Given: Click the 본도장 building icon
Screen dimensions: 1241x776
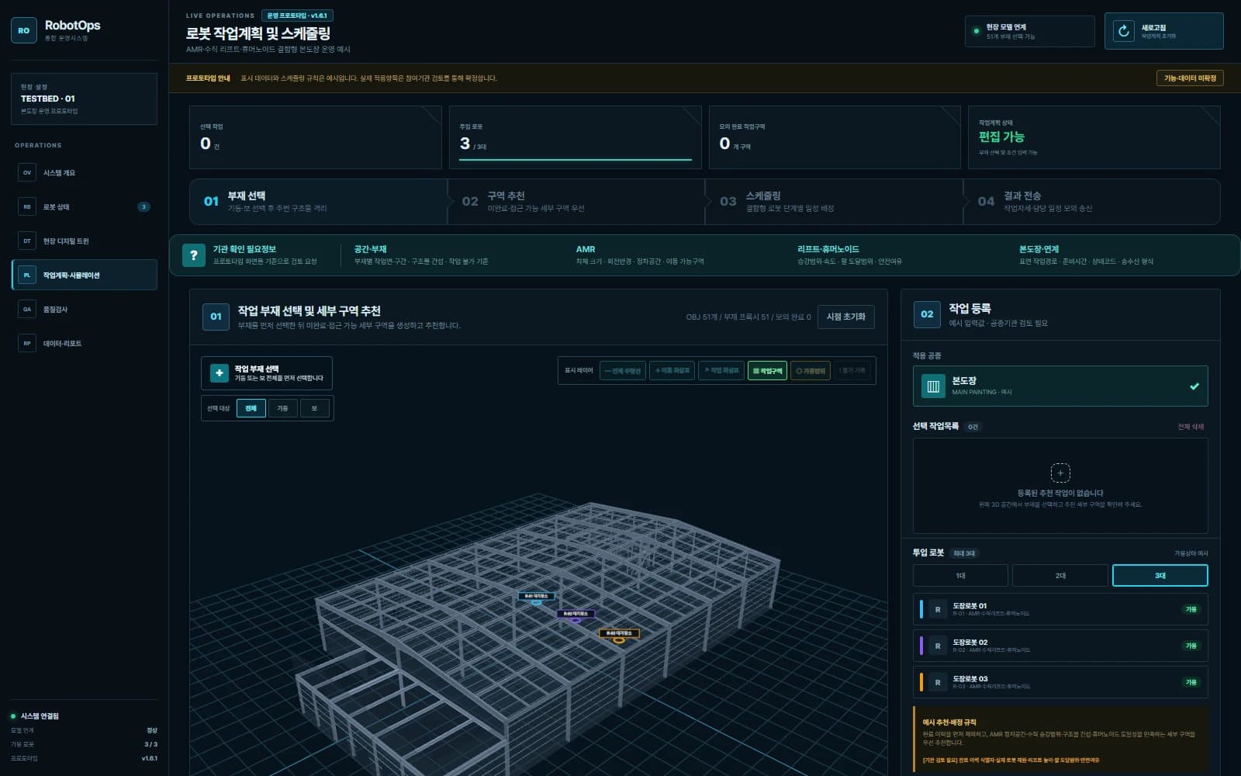Looking at the screenshot, I should [x=933, y=386].
